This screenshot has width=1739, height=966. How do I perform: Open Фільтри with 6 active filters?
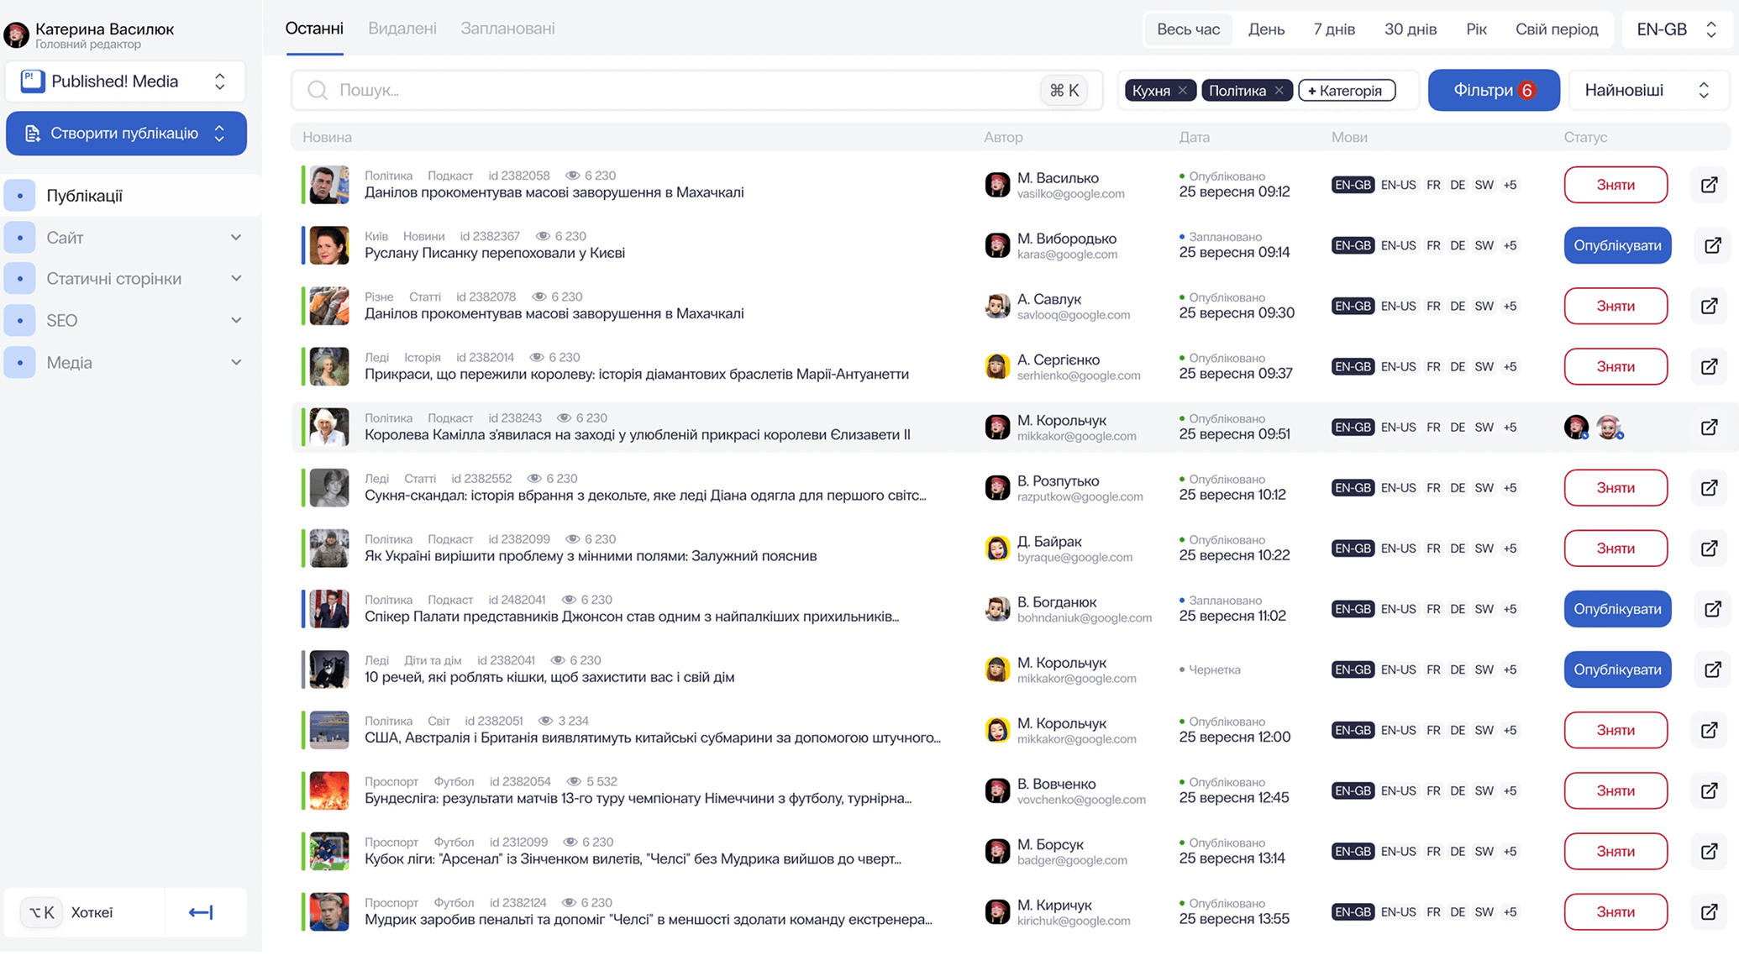tap(1493, 90)
